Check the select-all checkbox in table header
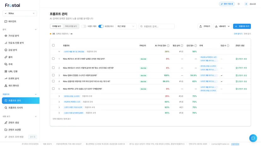The image size is (261, 146). (53, 45)
